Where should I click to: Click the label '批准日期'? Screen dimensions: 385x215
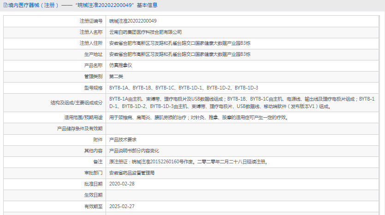pyautogui.click(x=93, y=184)
